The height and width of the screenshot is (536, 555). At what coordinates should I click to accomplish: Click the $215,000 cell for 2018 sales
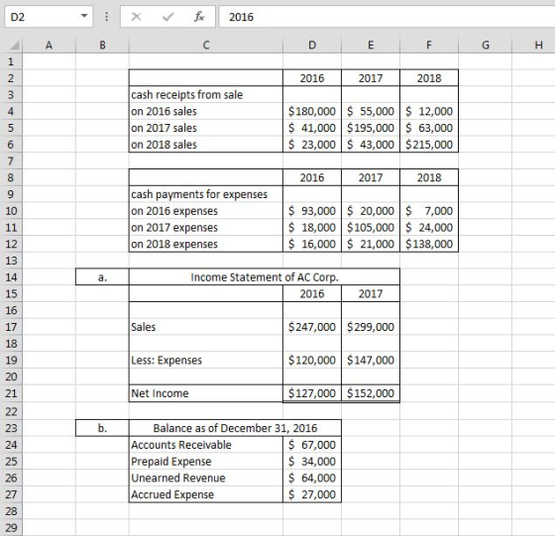[x=429, y=145]
